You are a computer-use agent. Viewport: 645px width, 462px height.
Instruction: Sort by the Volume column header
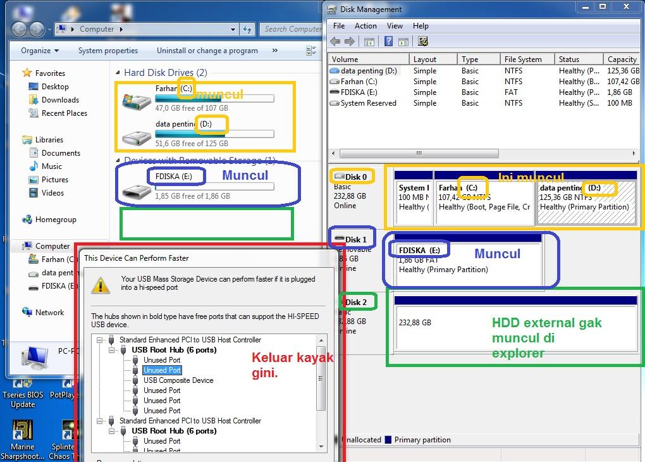tap(369, 59)
